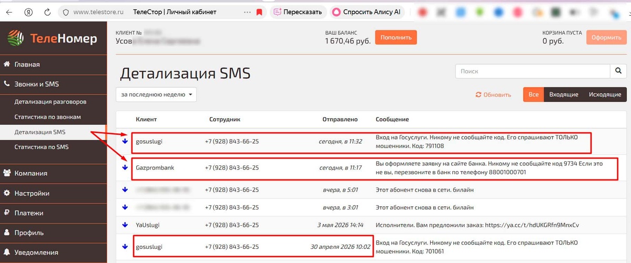Image resolution: width=631 pixels, height=263 pixels.
Task: Click the ТелеНомер logo
Action: (53, 38)
